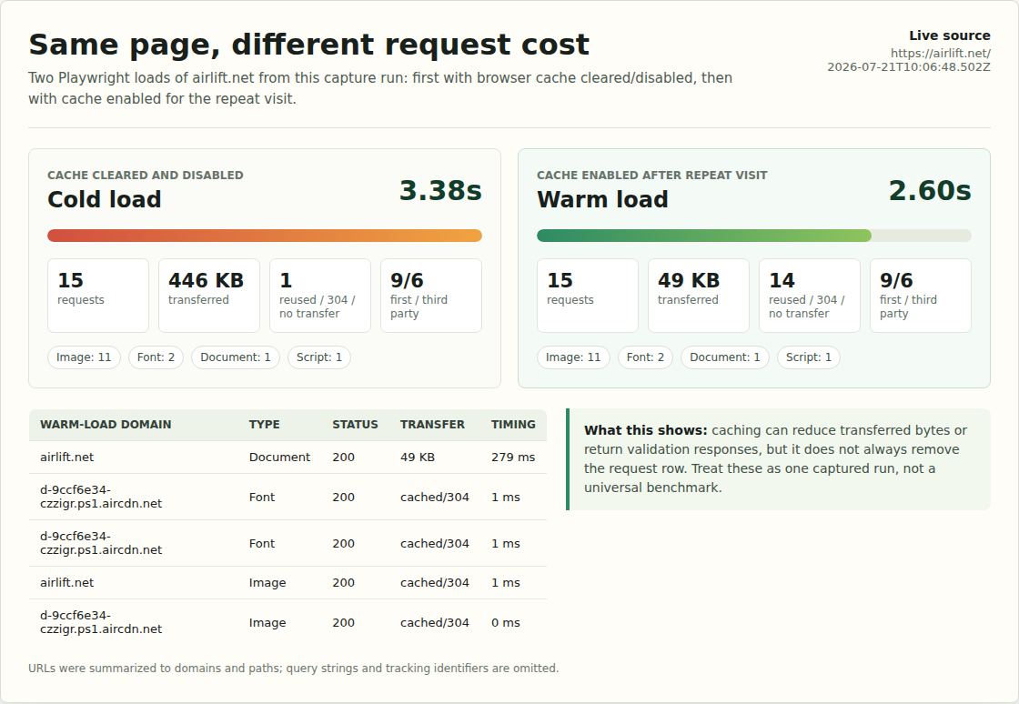Click the 49 KB transfer cell in table
Screen dimensions: 1019x704
pos(418,458)
